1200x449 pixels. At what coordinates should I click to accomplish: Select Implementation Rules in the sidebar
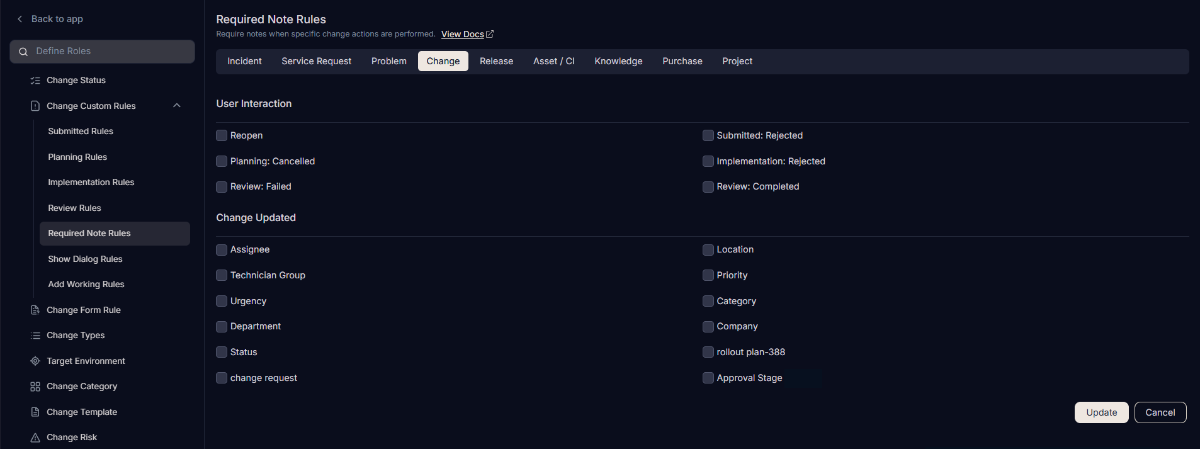coord(91,182)
